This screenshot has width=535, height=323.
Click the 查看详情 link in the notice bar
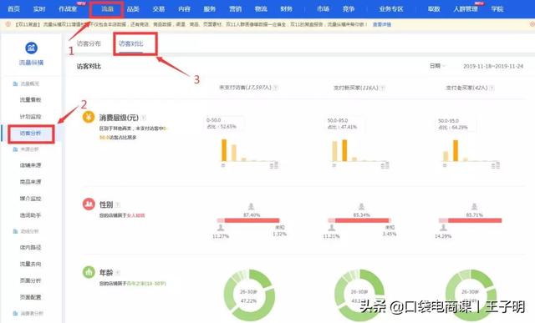click(x=382, y=24)
